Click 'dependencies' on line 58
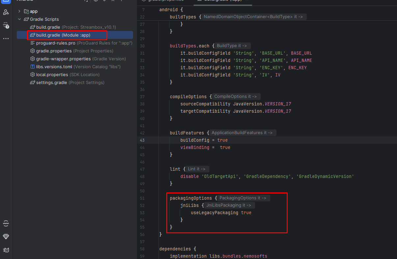The height and width of the screenshot is (259, 397). pyautogui.click(x=175, y=249)
